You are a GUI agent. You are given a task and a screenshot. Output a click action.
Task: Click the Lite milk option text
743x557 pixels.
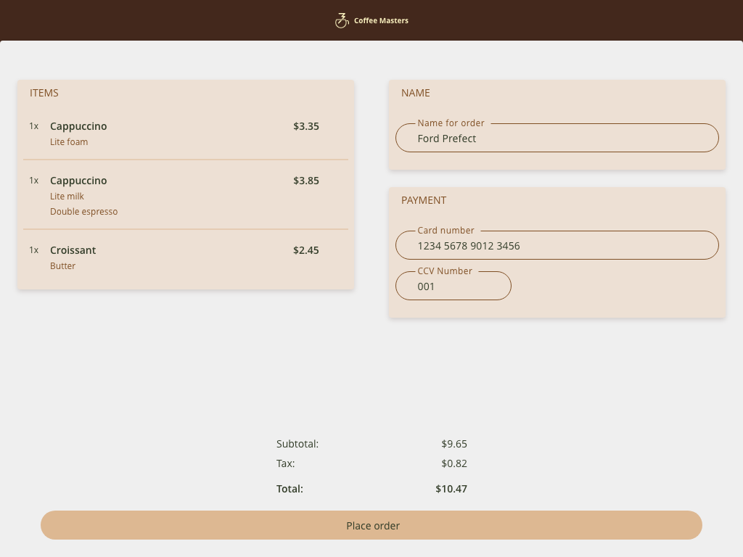[x=67, y=197]
